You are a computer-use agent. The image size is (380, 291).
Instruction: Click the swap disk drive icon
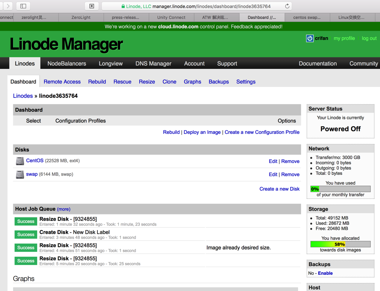click(x=20, y=174)
